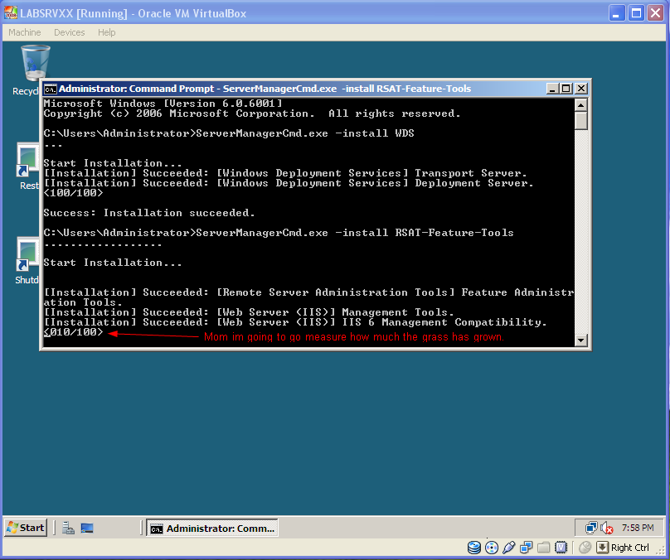Click the USB devices status icon
The width and height of the screenshot is (670, 560).
(x=509, y=548)
